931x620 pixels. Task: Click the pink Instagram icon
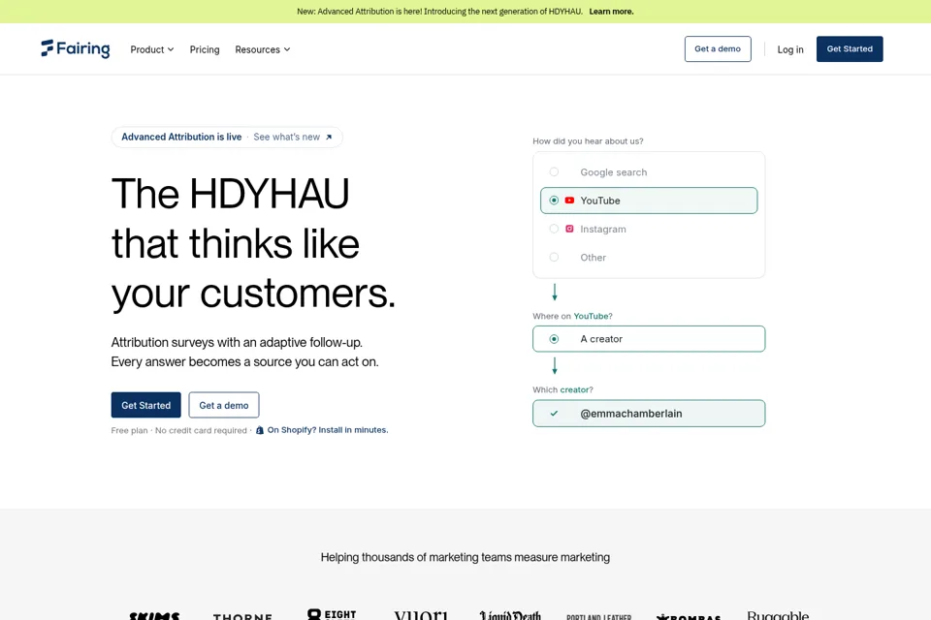[x=569, y=229]
